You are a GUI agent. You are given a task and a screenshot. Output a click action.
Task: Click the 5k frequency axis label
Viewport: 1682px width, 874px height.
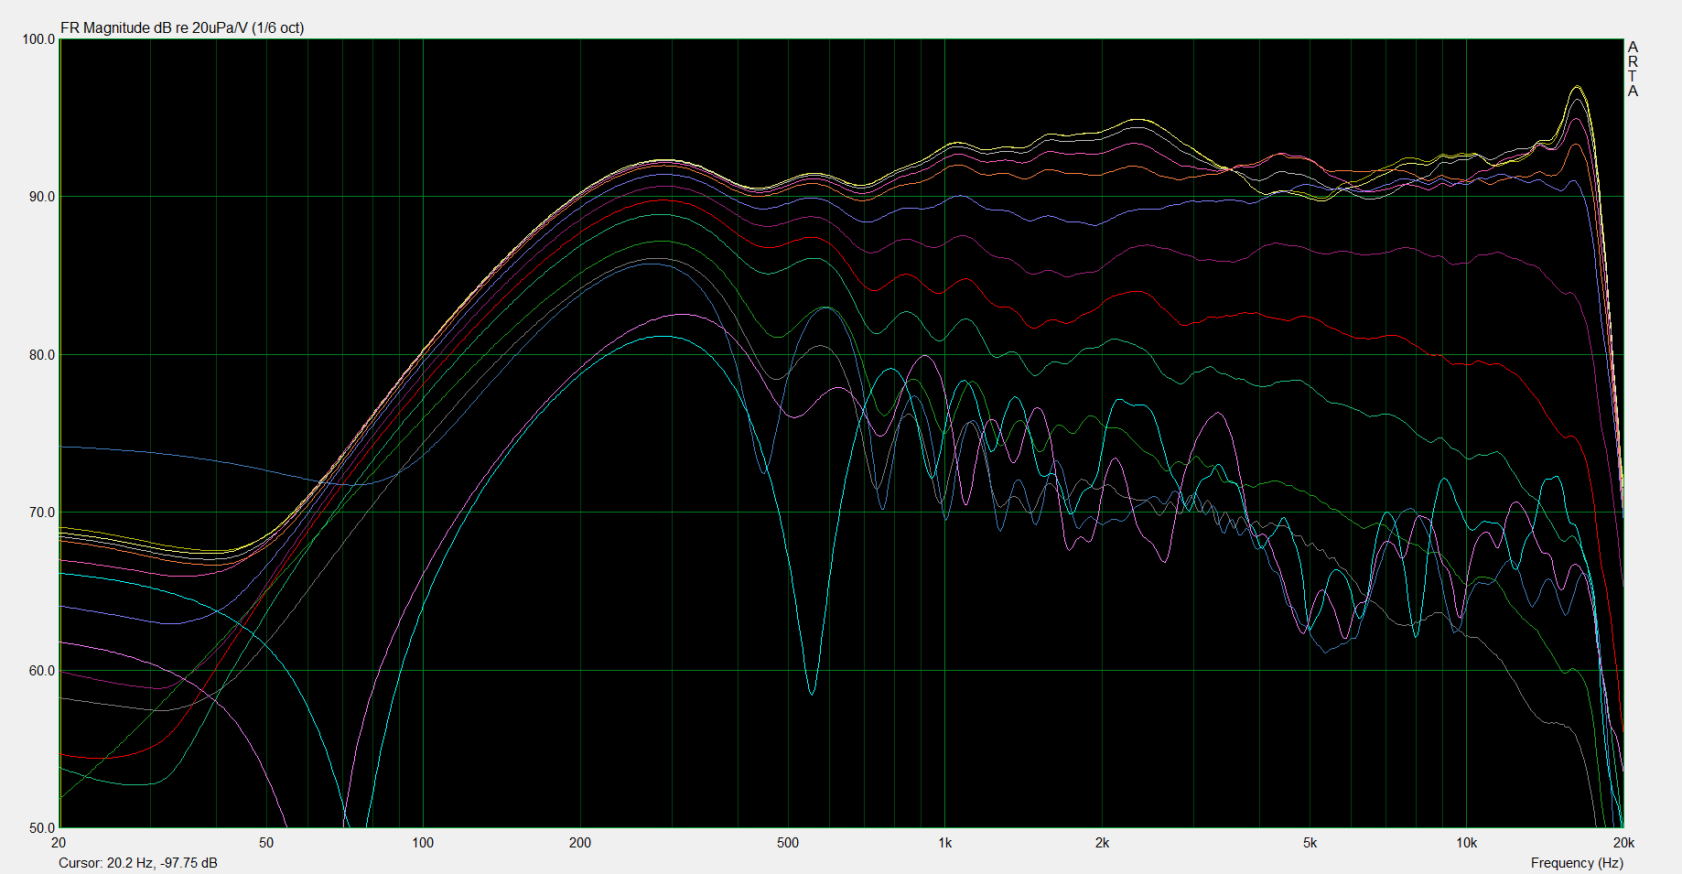click(1310, 843)
